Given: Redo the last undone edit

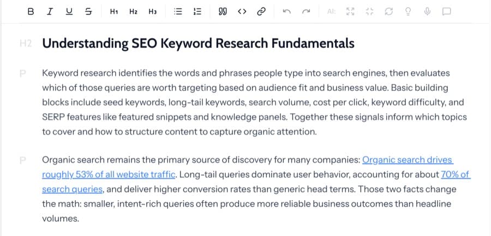Looking at the screenshot, I should click(x=306, y=11).
